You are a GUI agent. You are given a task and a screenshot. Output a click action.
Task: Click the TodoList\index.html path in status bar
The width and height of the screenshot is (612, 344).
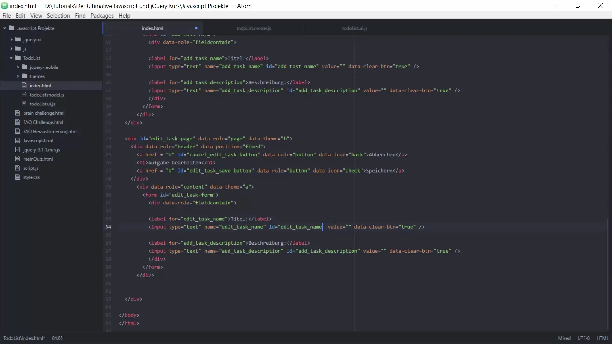(24, 338)
